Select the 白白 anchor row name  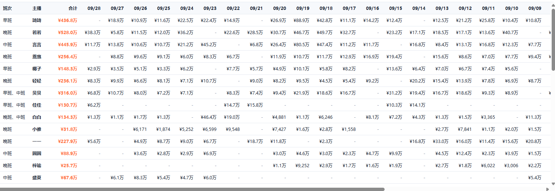click(37, 117)
